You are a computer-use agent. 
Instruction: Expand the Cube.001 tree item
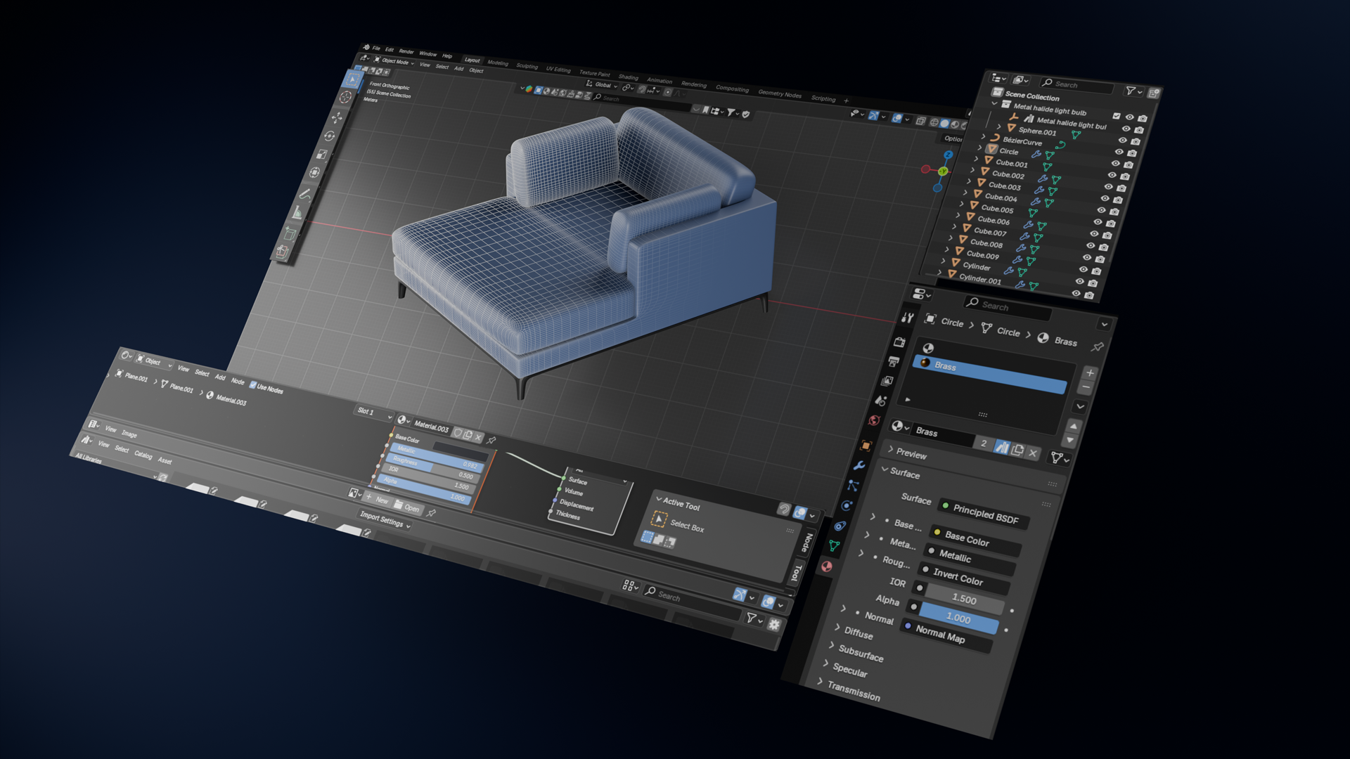pyautogui.click(x=976, y=160)
